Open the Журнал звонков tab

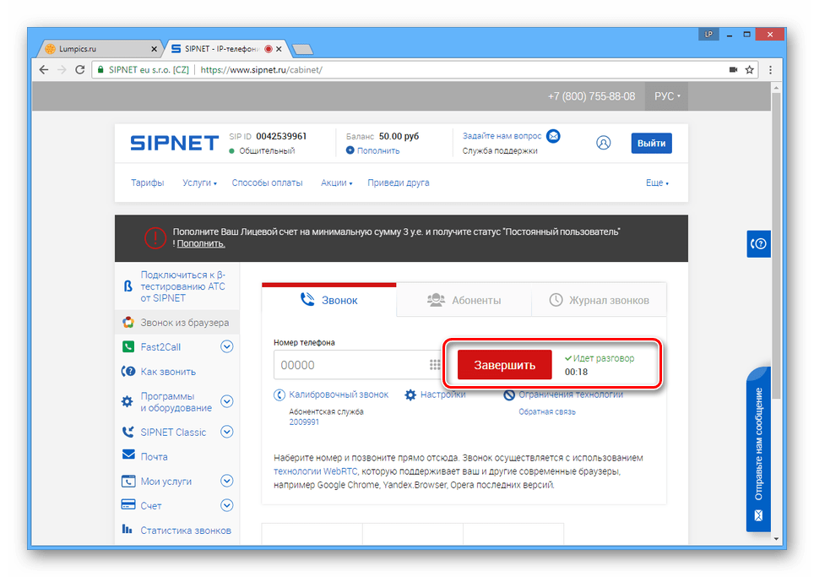599,300
